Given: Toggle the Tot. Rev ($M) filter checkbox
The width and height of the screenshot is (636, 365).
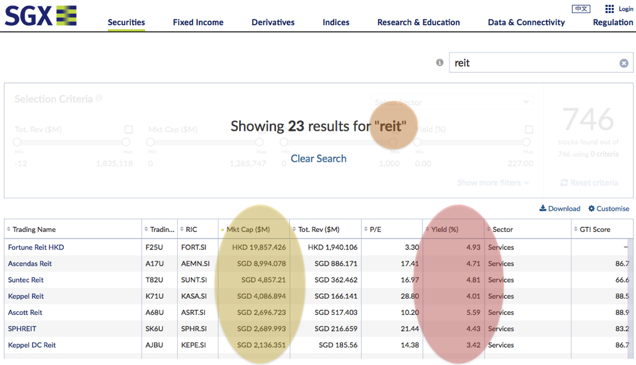Looking at the screenshot, I should click(x=128, y=129).
